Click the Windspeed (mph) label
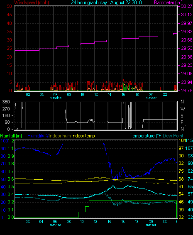Viewport: 193px width, 235px height. [31, 2]
